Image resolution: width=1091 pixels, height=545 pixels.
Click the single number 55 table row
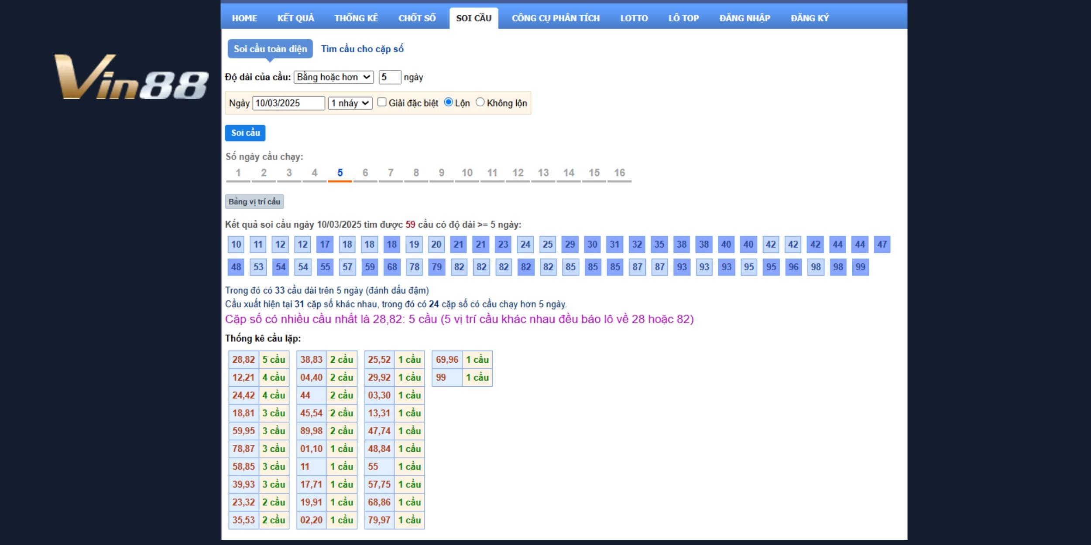pos(395,467)
